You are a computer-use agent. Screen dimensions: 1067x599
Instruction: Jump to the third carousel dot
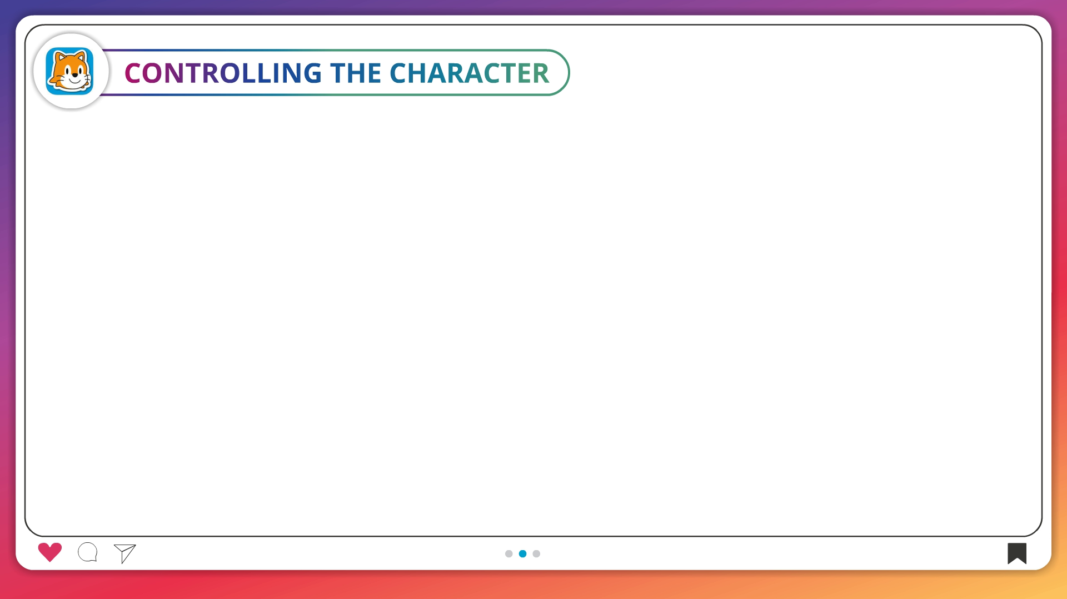(x=536, y=553)
